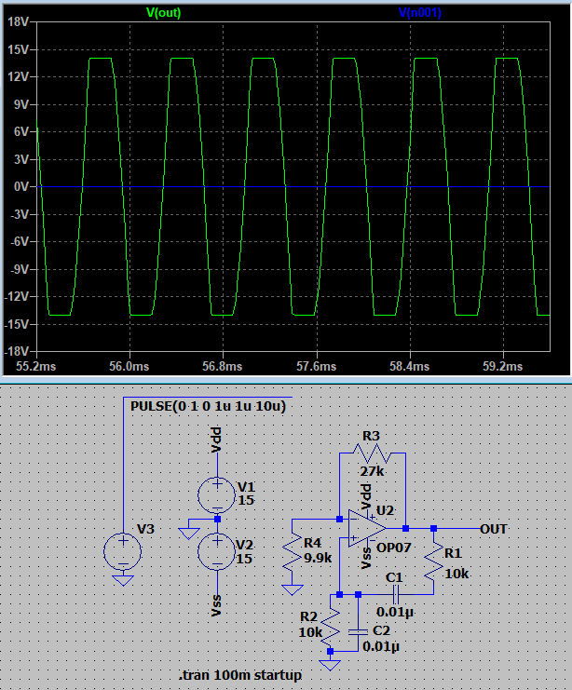Click the .tran 100m startup directive
The image size is (572, 690).
point(239,674)
